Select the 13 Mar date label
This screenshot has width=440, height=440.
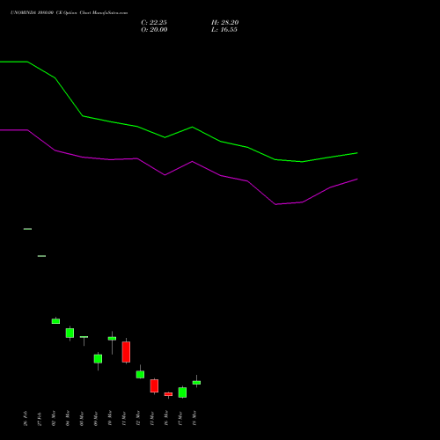152,418
